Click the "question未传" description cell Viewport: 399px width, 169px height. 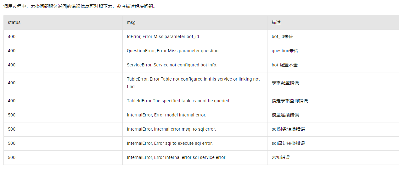pos(285,51)
